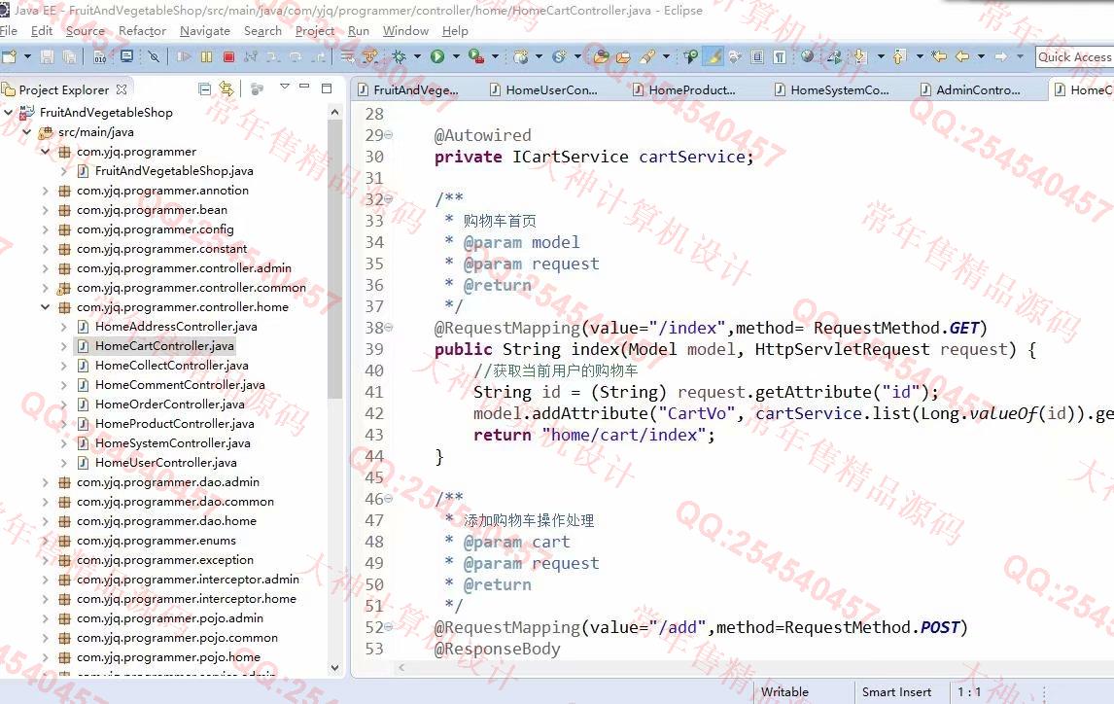The height and width of the screenshot is (704, 1114).
Task: Expand the com.yjq.programmer.bean package
Action: [x=45, y=210]
